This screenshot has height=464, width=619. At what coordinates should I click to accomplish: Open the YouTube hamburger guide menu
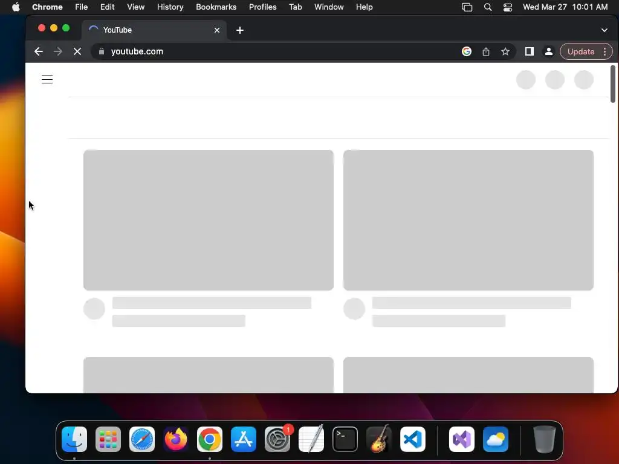47,79
